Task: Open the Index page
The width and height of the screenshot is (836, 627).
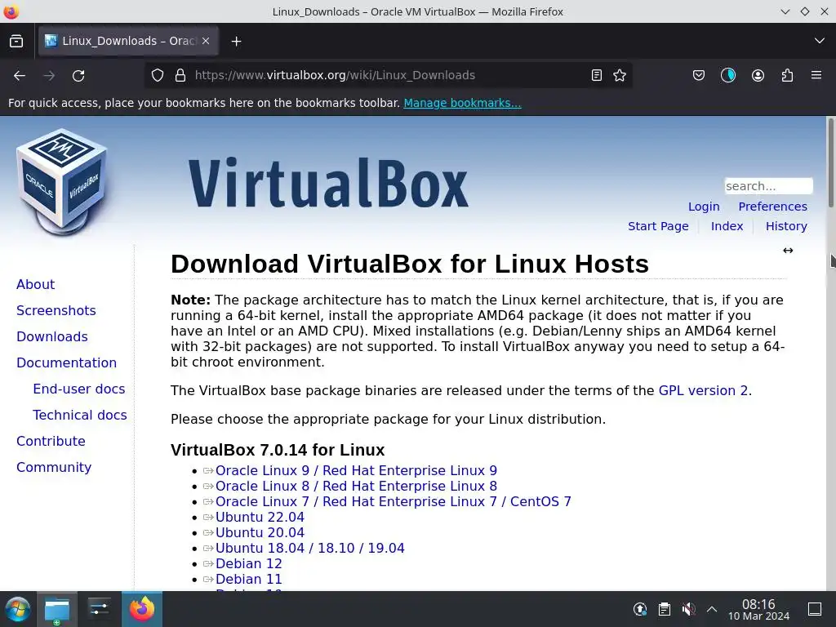Action: coord(727,226)
